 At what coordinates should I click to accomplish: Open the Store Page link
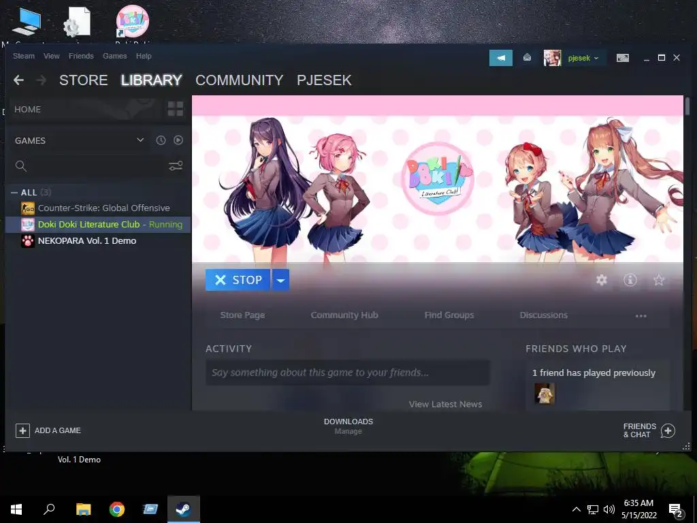243,315
